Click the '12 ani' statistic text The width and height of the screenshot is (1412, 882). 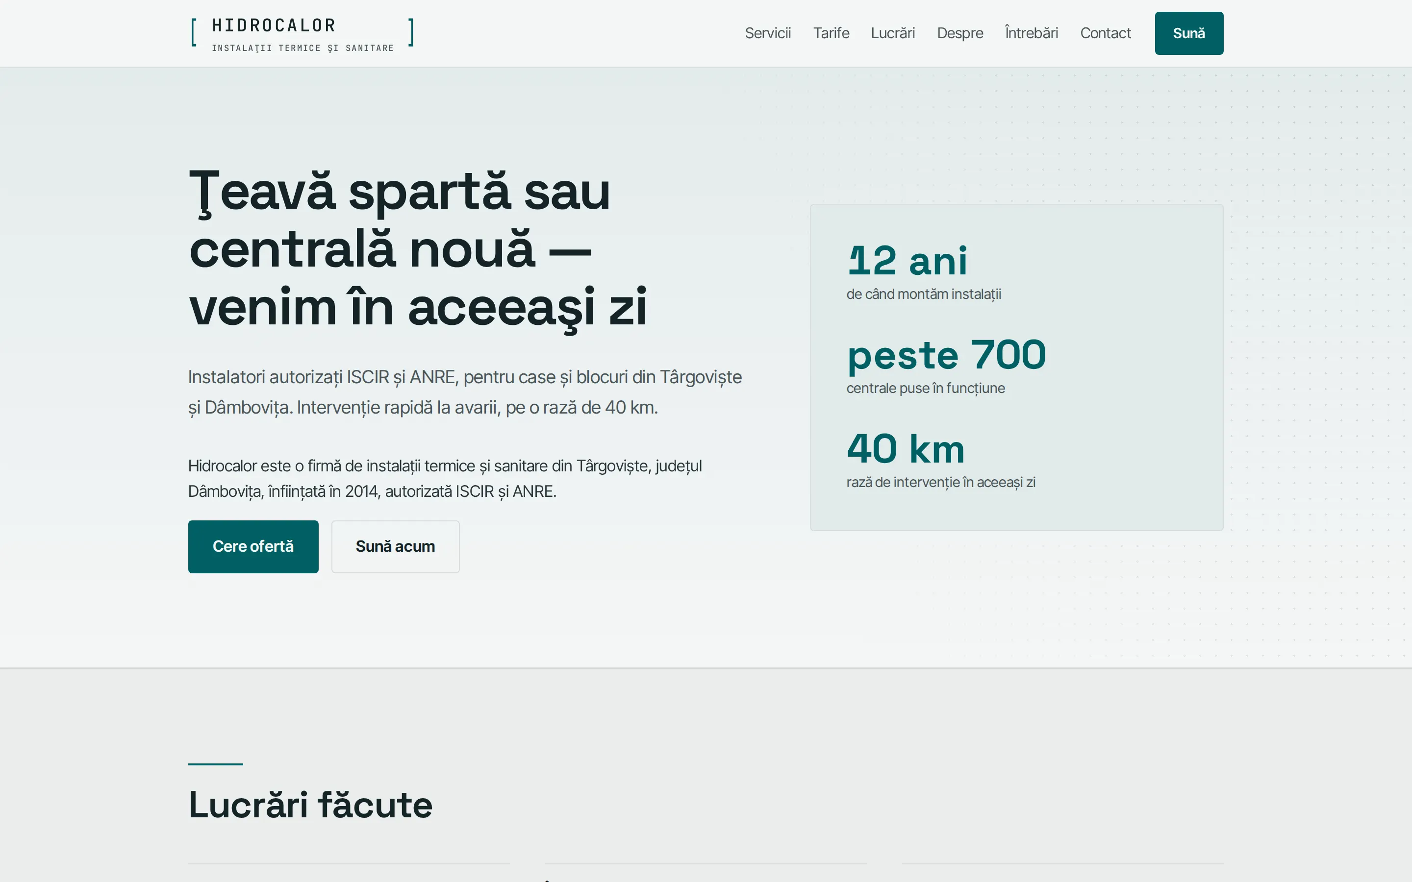click(908, 260)
